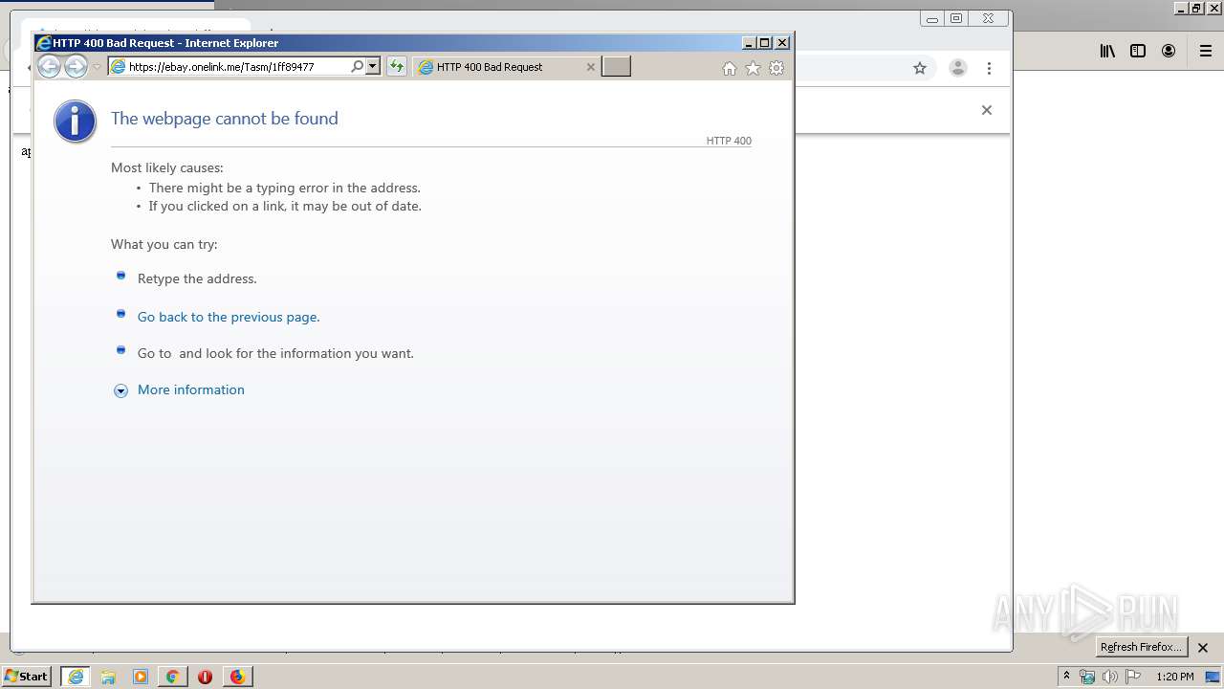
Task: Bookmark page with the Chrome star icon
Action: (x=920, y=68)
